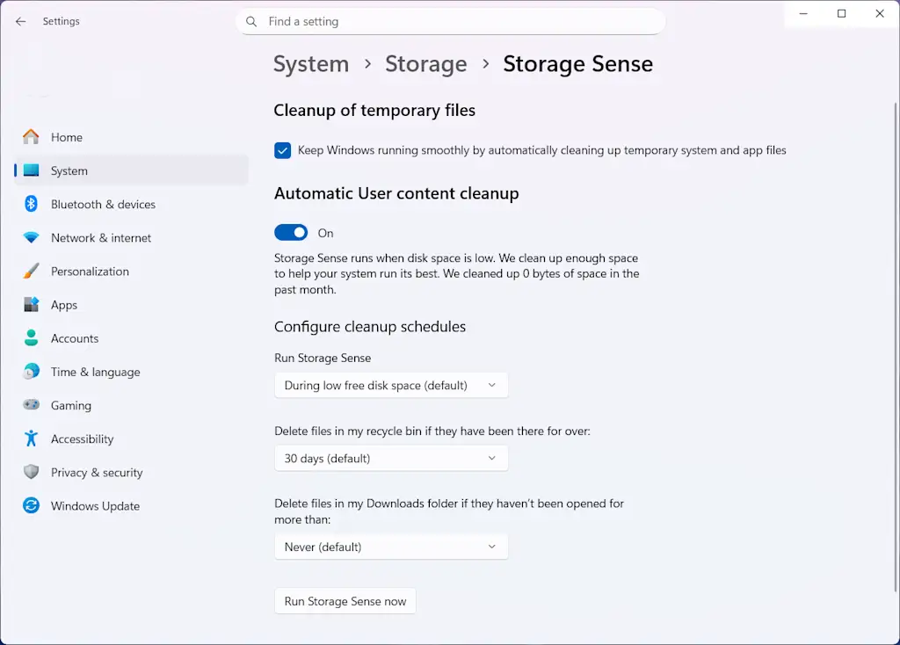The width and height of the screenshot is (900, 645).
Task: Click the back arrow next to Settings
Action: [21, 21]
